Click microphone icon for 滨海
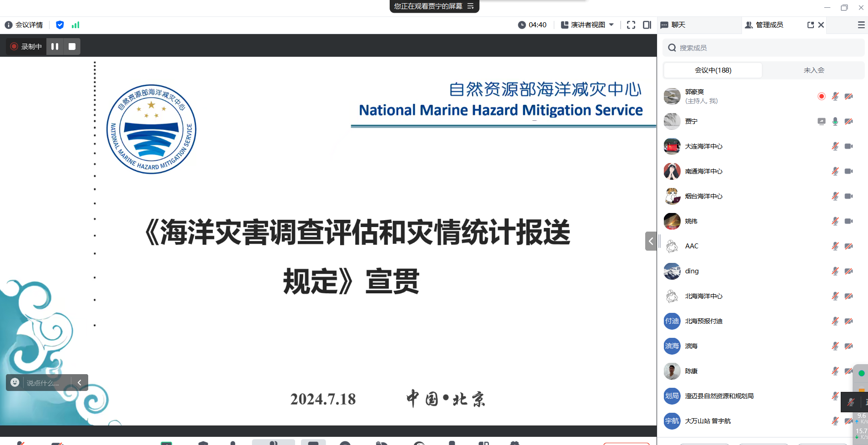Screen dimensions: 868x445 (835, 346)
